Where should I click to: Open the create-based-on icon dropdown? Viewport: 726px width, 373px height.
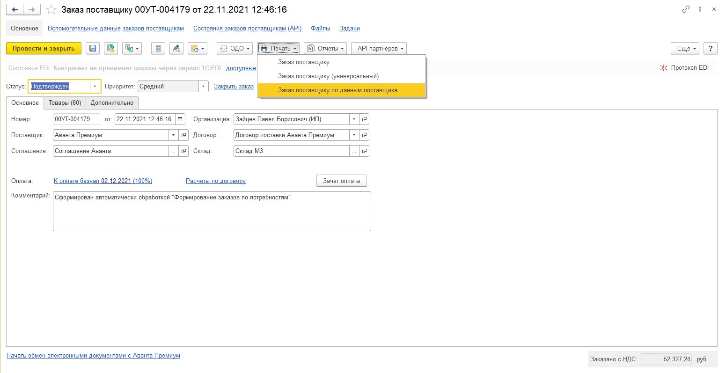(132, 49)
